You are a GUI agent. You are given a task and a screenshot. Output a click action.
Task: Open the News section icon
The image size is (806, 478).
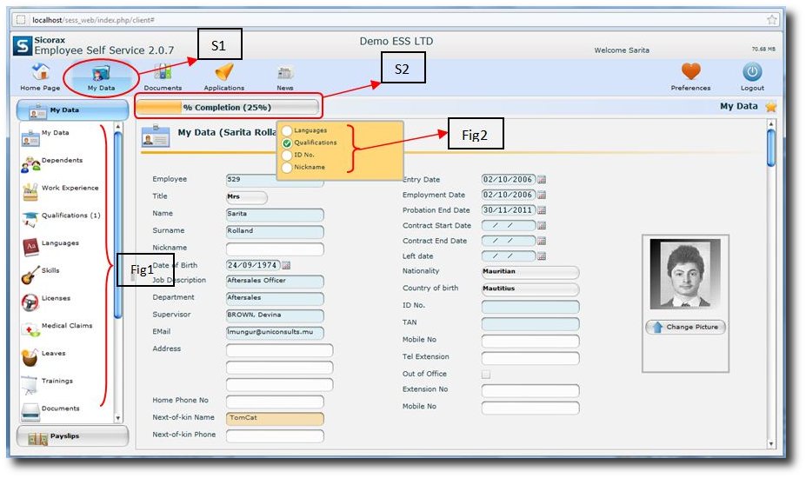tap(285, 74)
